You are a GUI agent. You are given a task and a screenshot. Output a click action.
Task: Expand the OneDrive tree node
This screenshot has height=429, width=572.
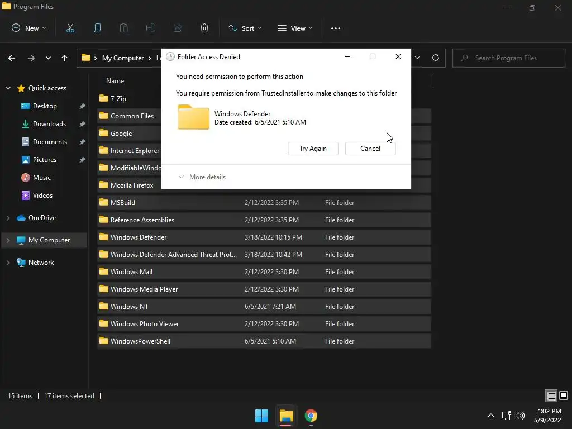[8, 218]
